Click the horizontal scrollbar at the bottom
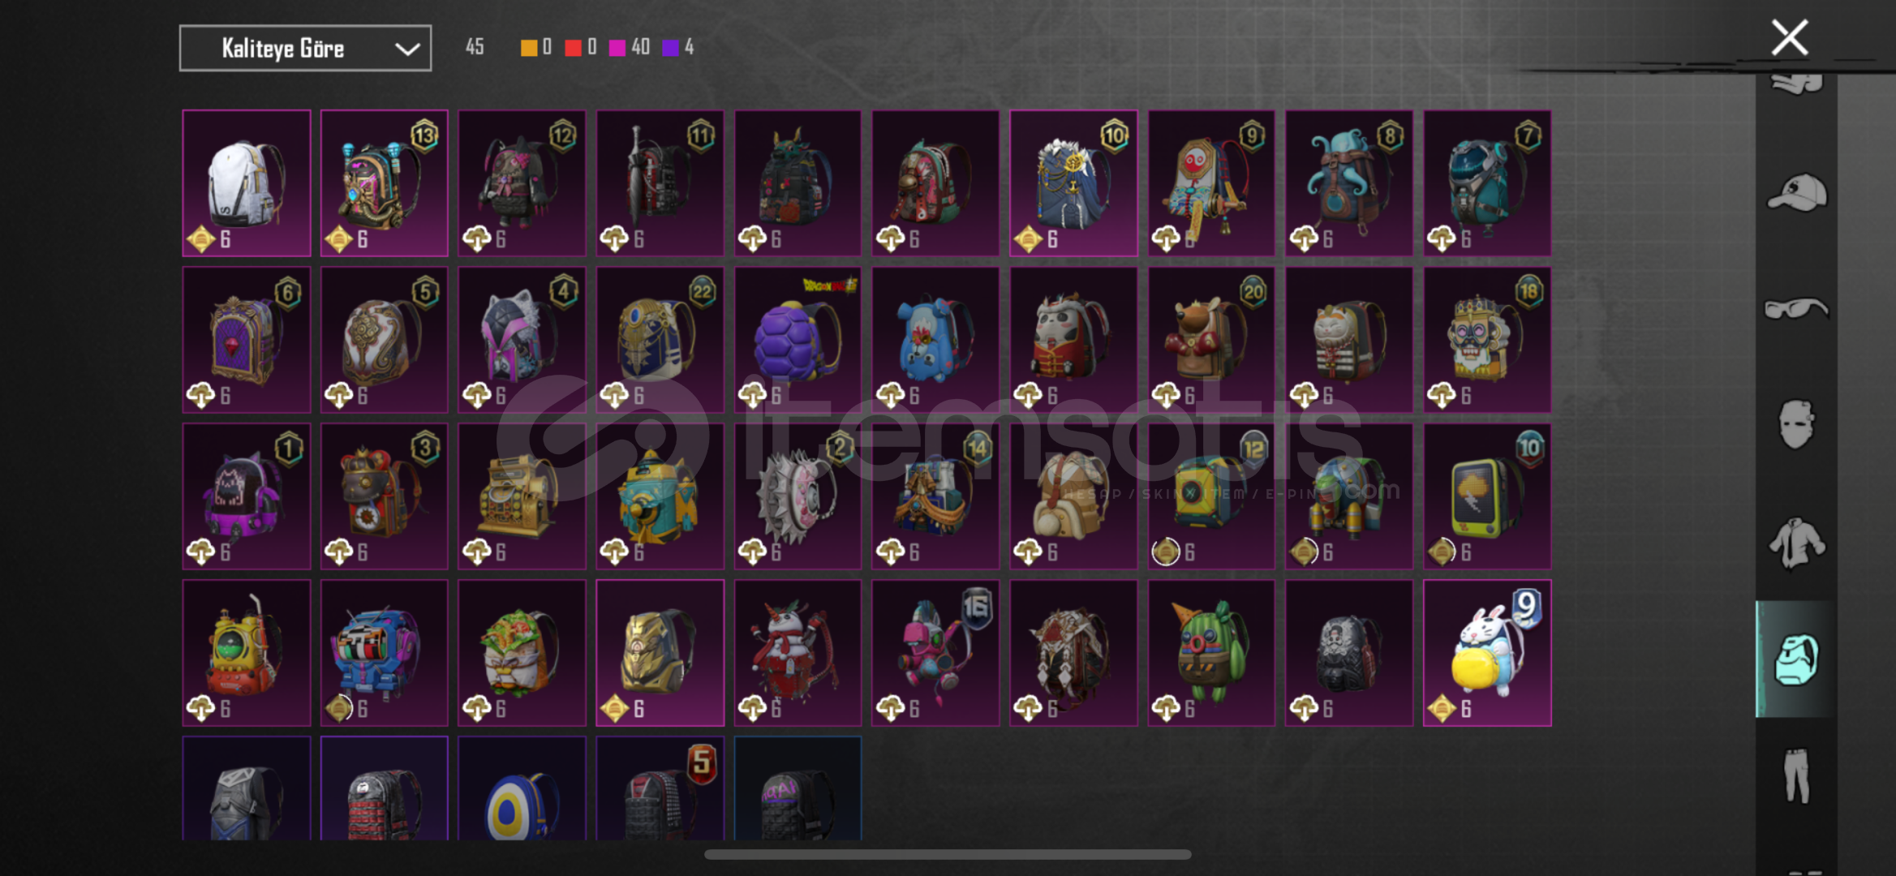Viewport: 1896px width, 876px height. pyautogui.click(x=948, y=854)
